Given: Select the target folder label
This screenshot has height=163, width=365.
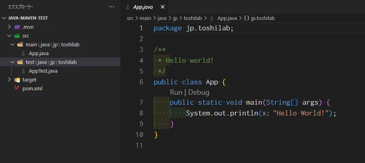Looking at the screenshot, I should pos(29,80).
